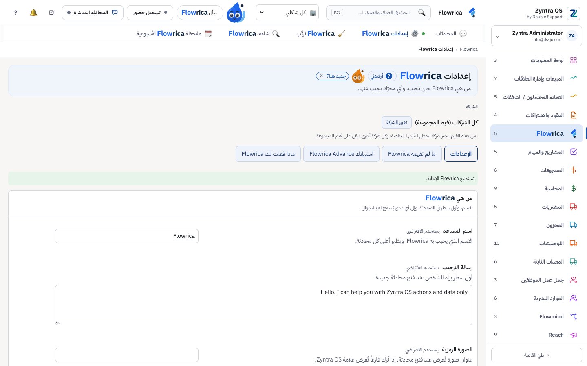
Task: Open المشتريات truck icon in sidebar
Action: (574, 207)
